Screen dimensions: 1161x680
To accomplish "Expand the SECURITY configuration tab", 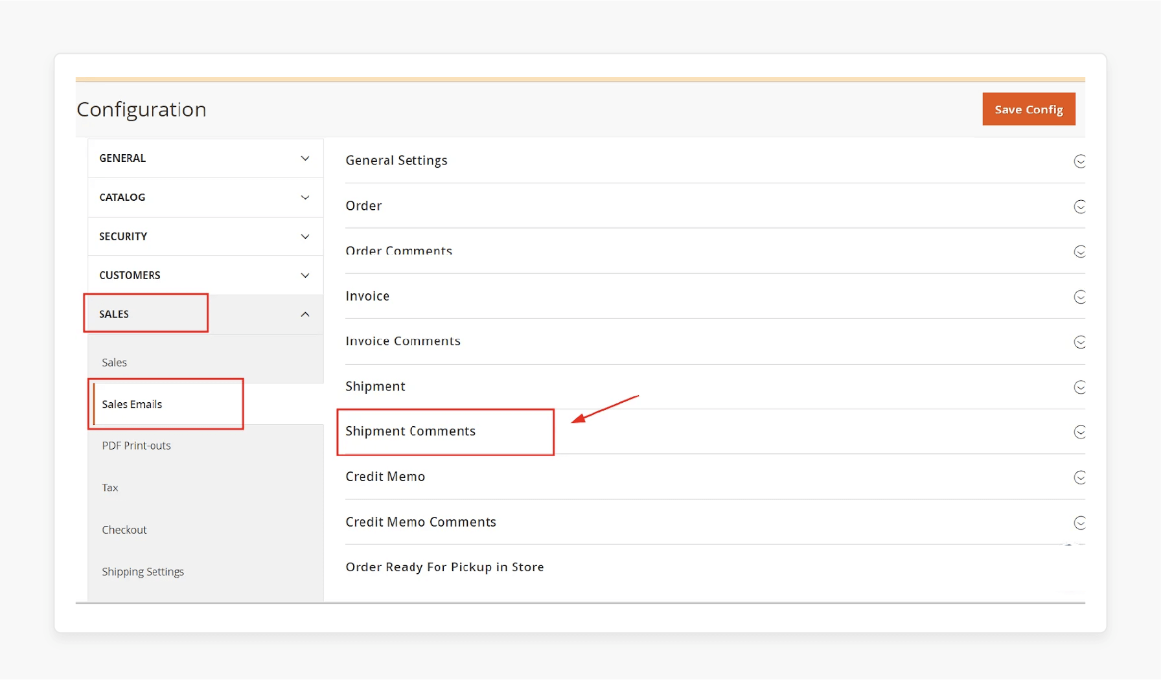I will pos(205,236).
